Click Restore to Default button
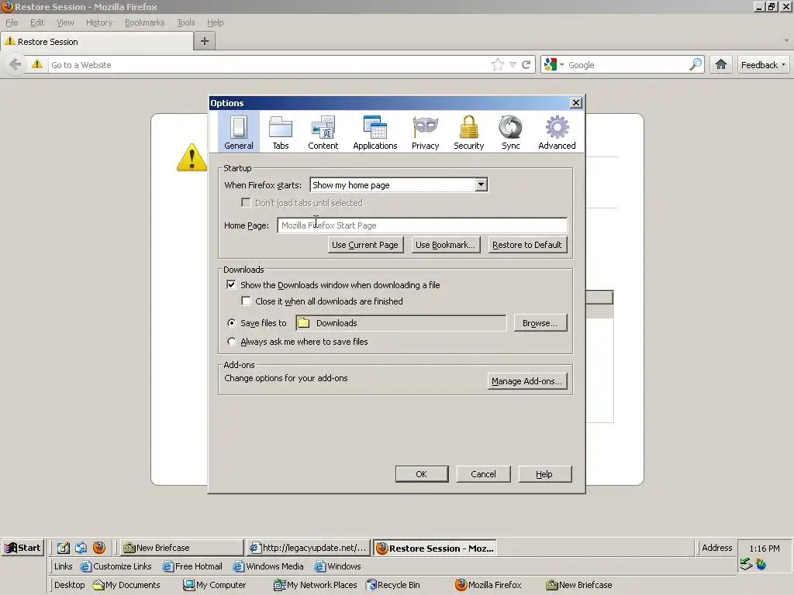The width and height of the screenshot is (794, 595). pyautogui.click(x=527, y=245)
